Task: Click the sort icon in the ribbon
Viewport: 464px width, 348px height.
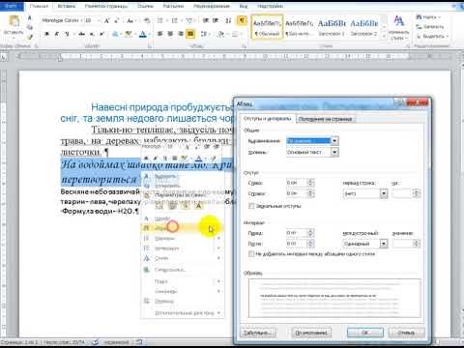Action: (228, 20)
